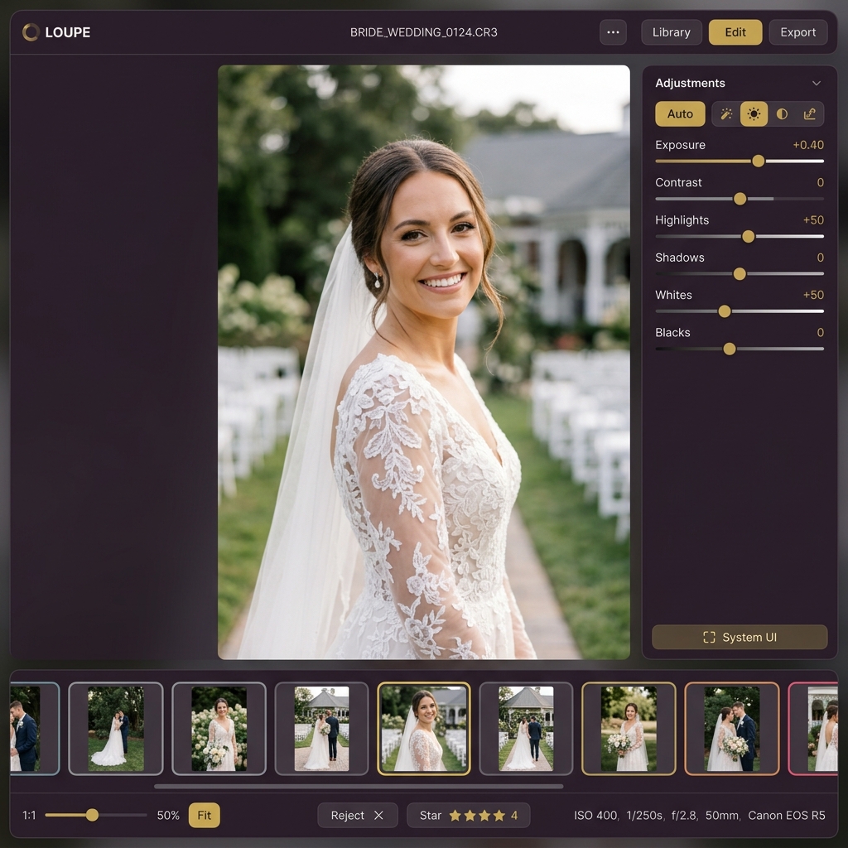Click the ISO 400 metadata text
The width and height of the screenshot is (848, 848).
[x=595, y=815]
